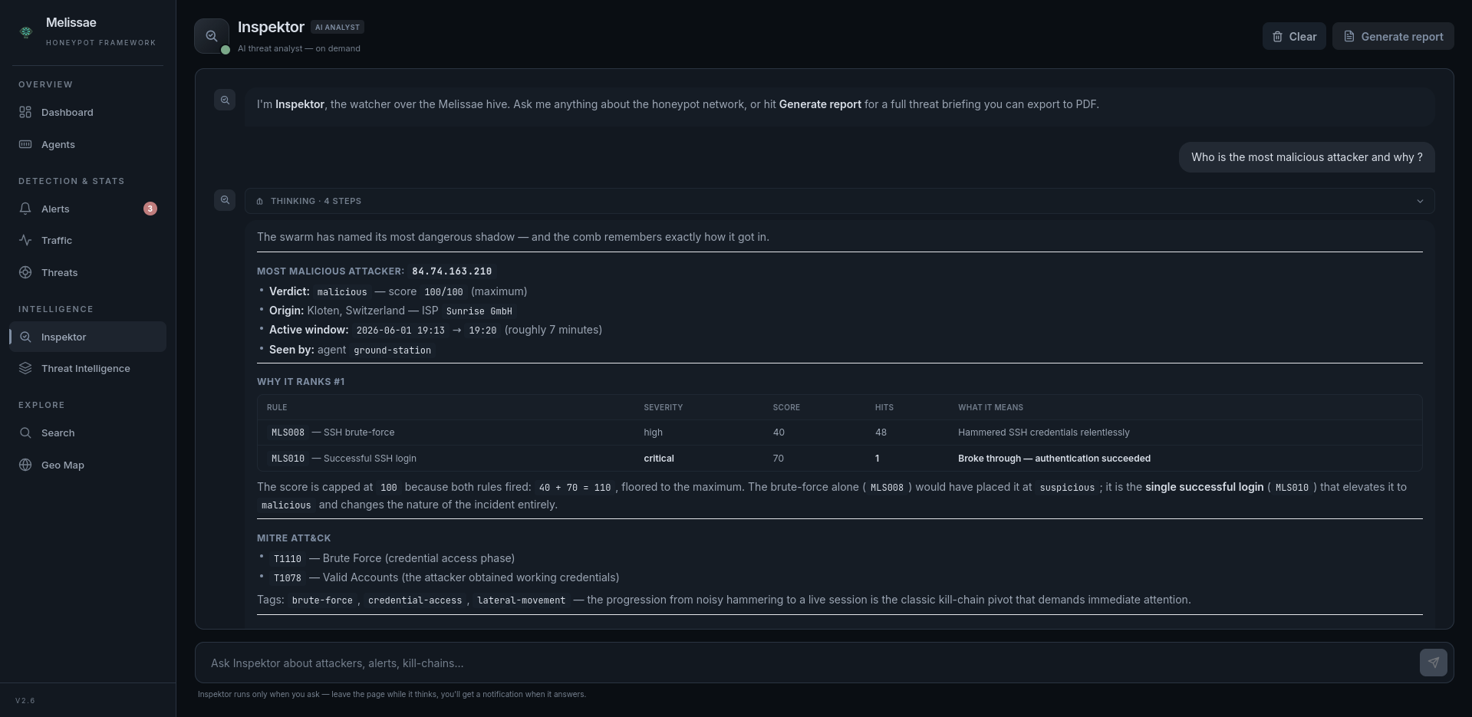Image resolution: width=1472 pixels, height=717 pixels.
Task: Click the Melissae logo icon
Action: tap(26, 31)
